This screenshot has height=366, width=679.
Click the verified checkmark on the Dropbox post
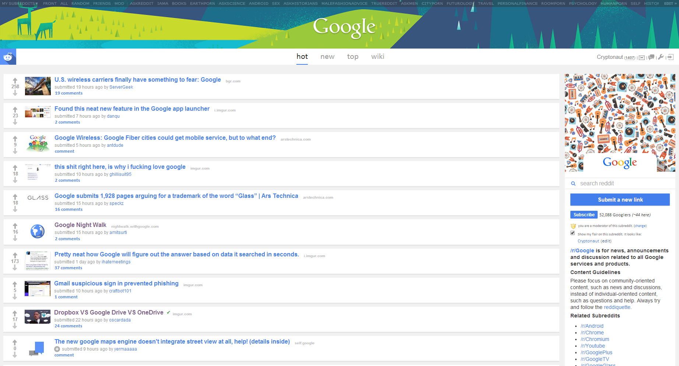[168, 312]
